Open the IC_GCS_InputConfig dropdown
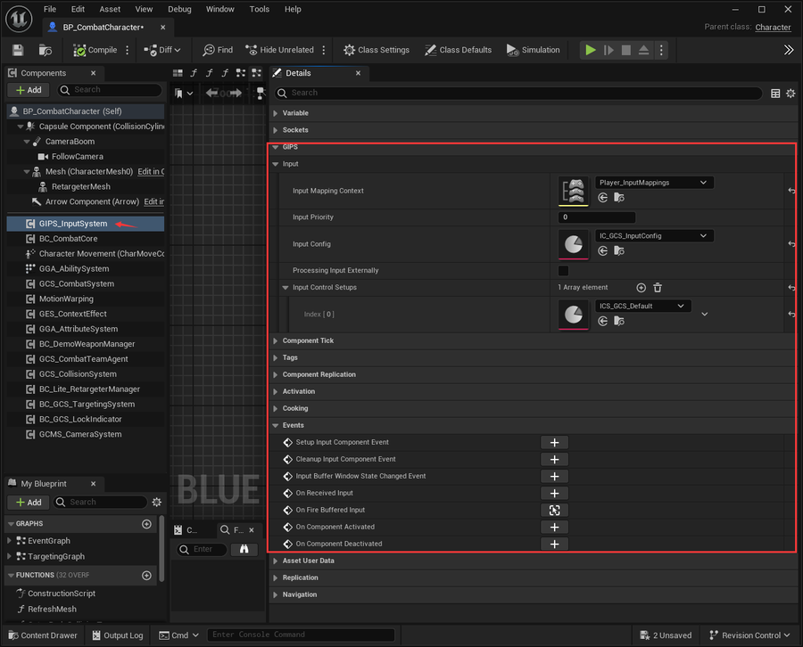The height and width of the screenshot is (647, 803). [x=654, y=236]
